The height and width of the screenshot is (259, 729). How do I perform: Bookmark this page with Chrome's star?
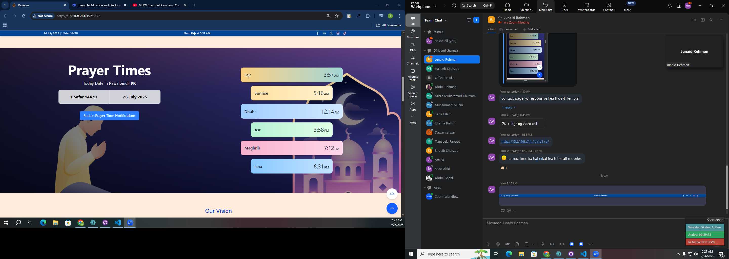coord(337,16)
